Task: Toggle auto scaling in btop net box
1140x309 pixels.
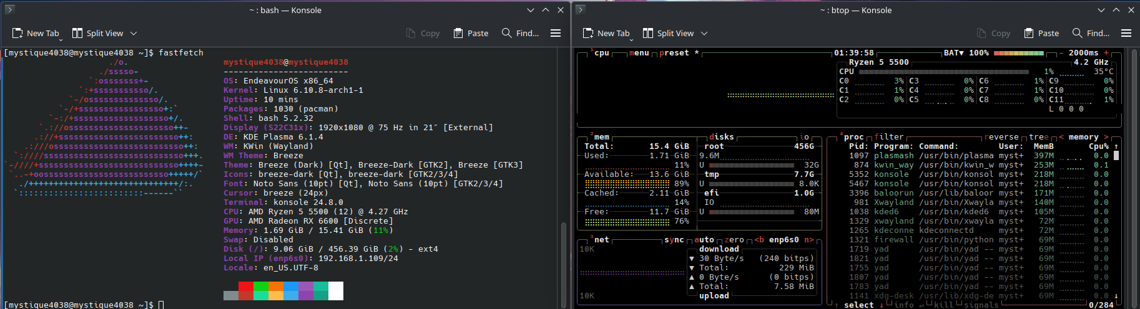Action: click(704, 240)
